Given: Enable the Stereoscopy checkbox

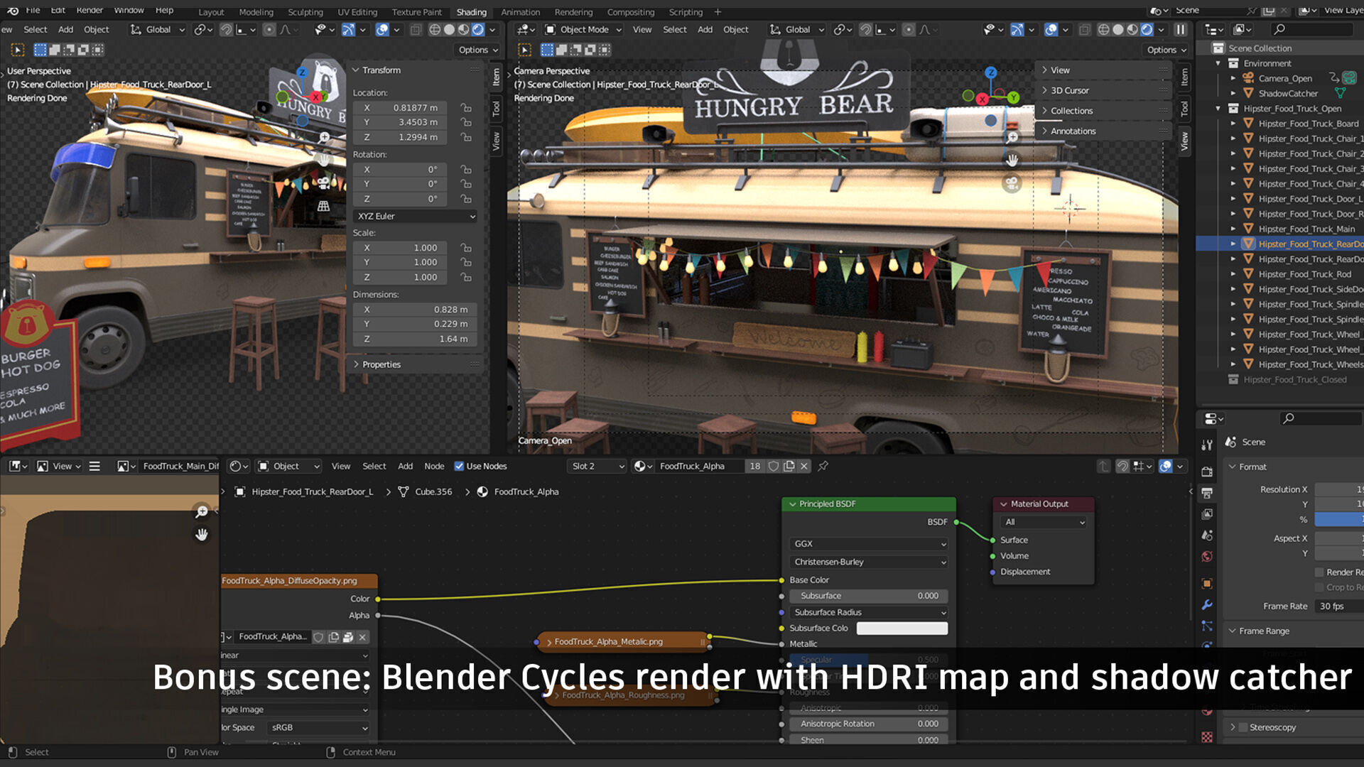Looking at the screenshot, I should tap(1243, 727).
